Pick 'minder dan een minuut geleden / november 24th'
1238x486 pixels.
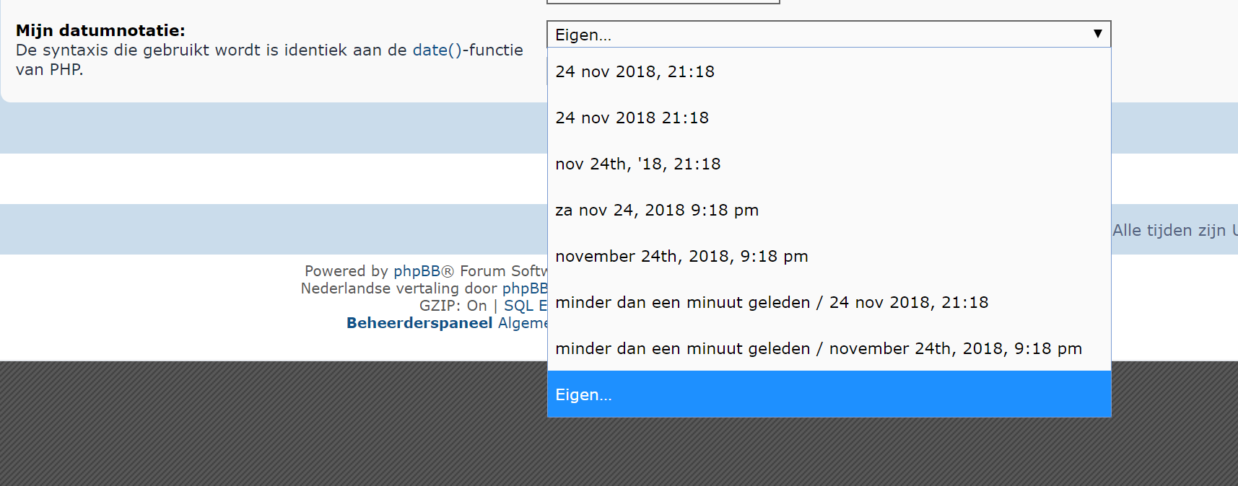pos(819,348)
